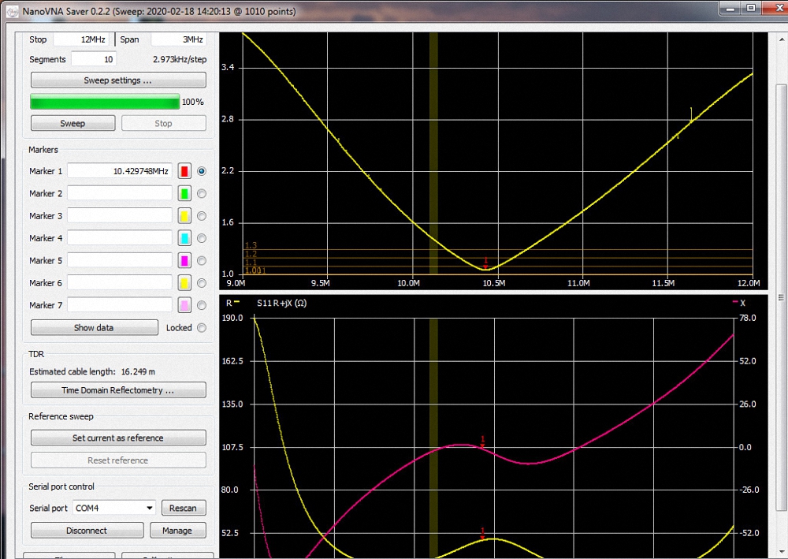Open the Marker 6 yellow color swatch
Image resolution: width=788 pixels, height=559 pixels.
pos(184,283)
